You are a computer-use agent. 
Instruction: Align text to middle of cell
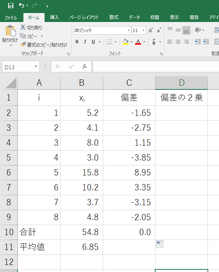coord(178,30)
